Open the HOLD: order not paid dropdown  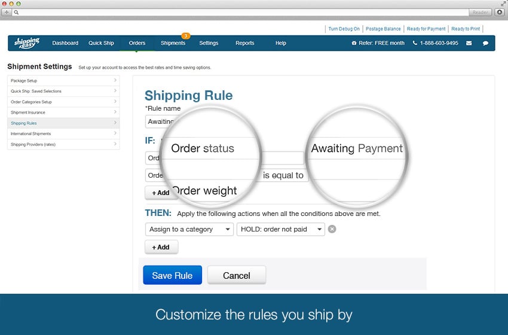281,229
